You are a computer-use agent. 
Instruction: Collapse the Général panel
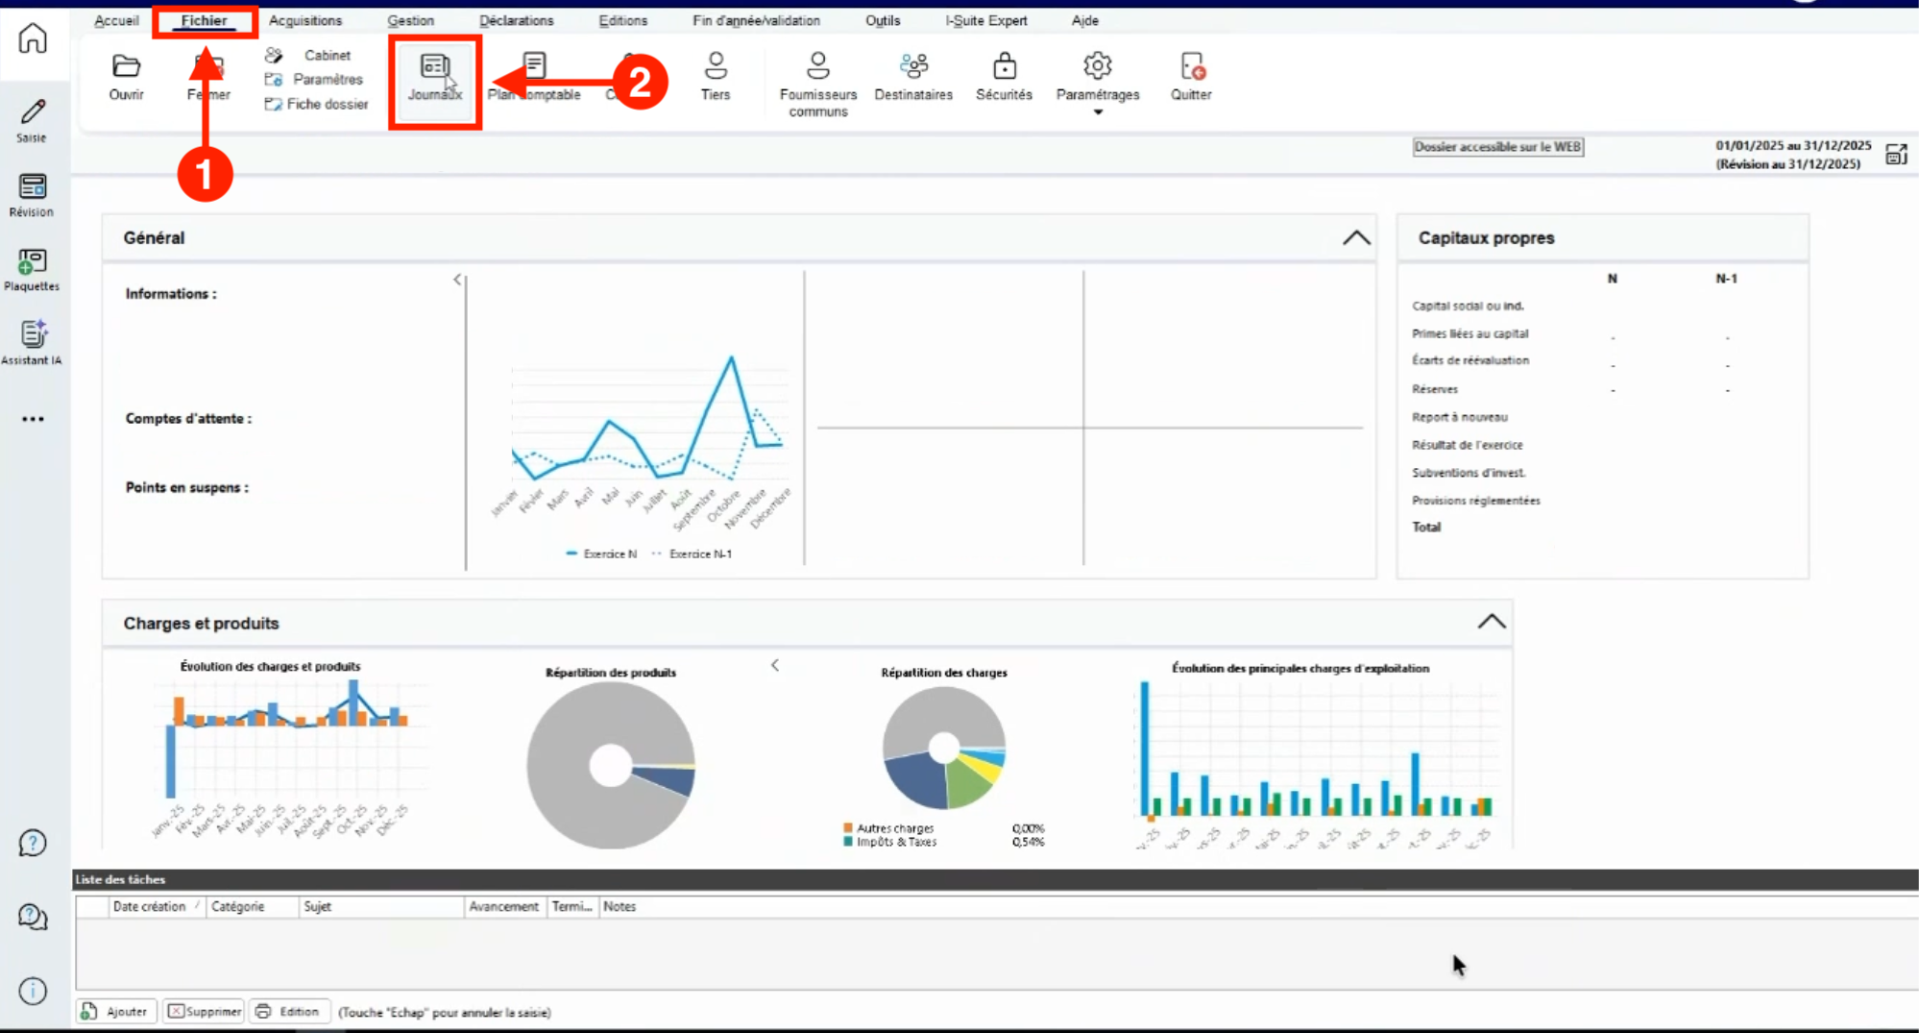coord(1356,237)
